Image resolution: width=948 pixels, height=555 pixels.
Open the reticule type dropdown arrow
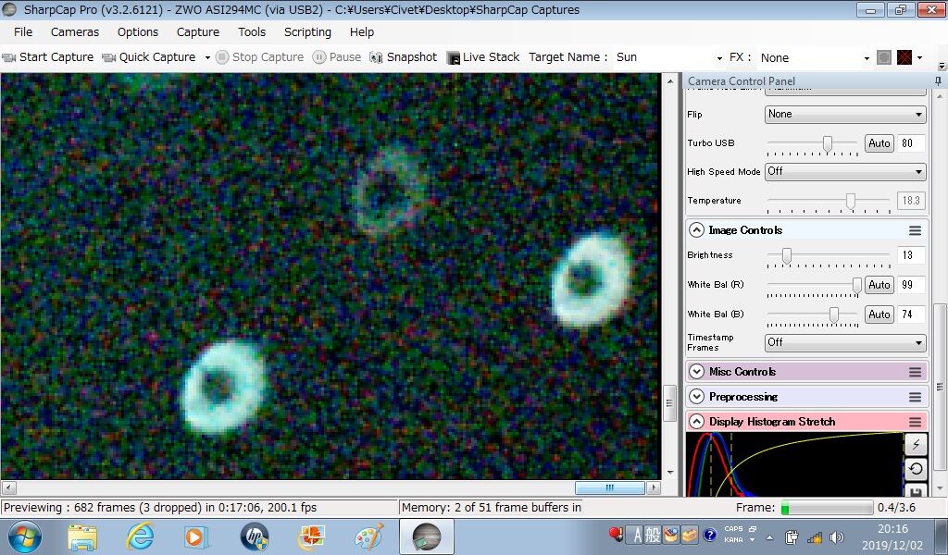point(920,58)
